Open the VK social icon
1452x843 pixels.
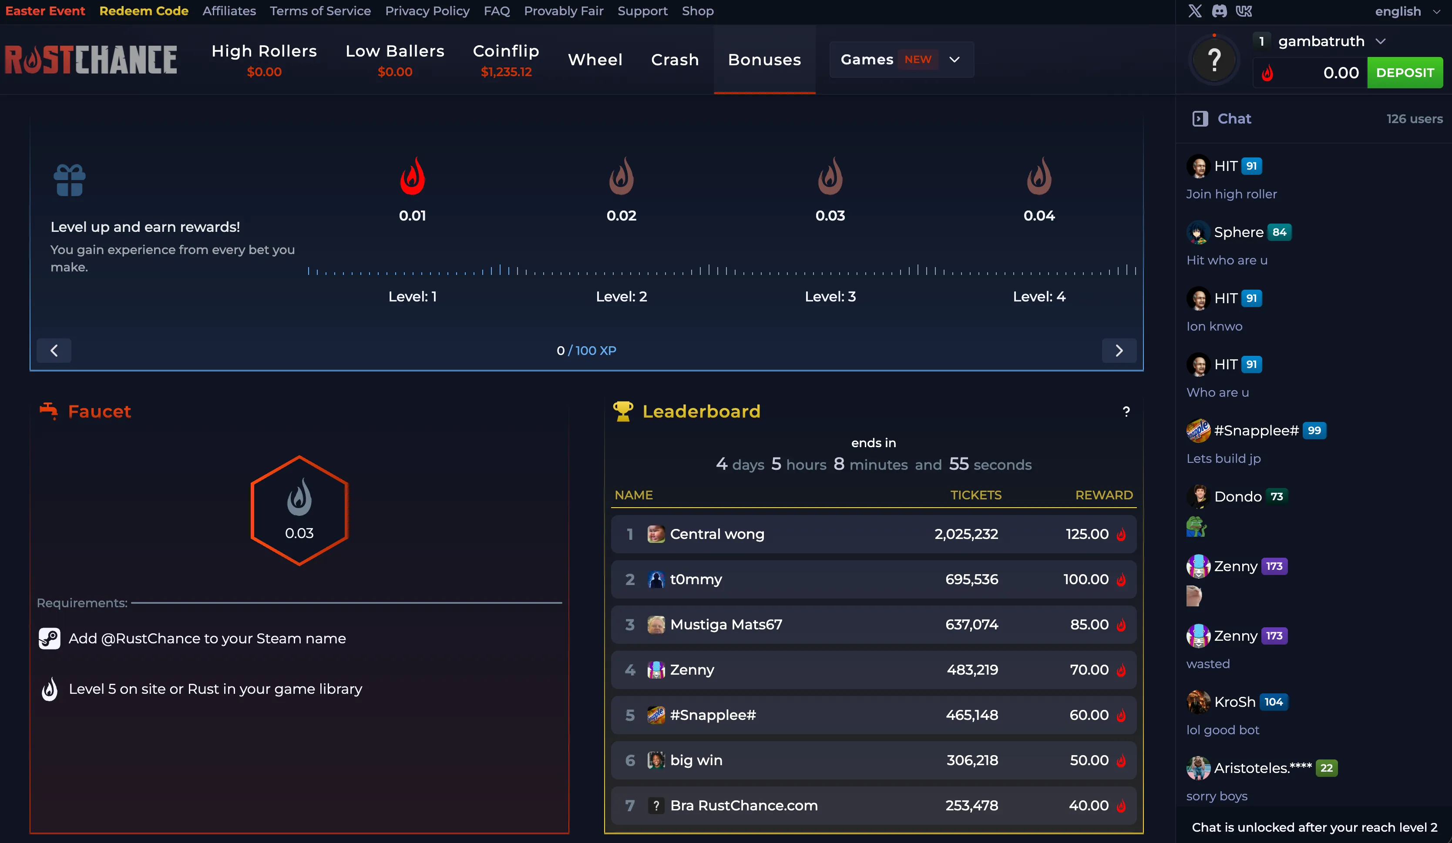click(1244, 11)
